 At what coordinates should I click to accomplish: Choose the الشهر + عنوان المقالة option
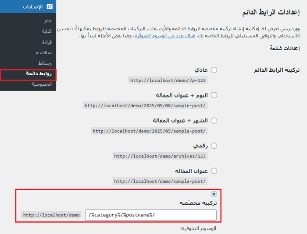pyautogui.click(x=214, y=121)
